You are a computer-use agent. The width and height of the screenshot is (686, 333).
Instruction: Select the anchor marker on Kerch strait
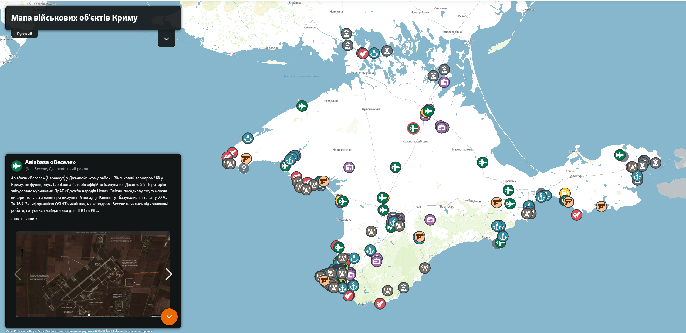(x=637, y=176)
